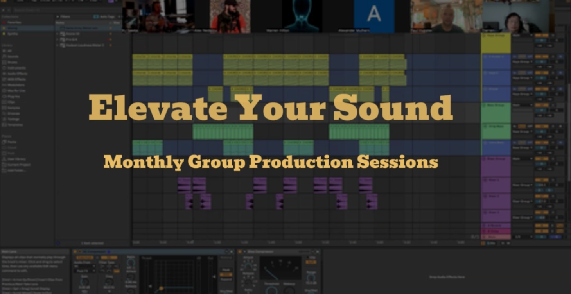Open Templates browser category

[x=15, y=125]
